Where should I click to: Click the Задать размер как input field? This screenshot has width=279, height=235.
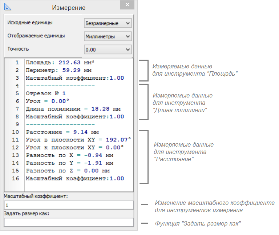point(69,222)
